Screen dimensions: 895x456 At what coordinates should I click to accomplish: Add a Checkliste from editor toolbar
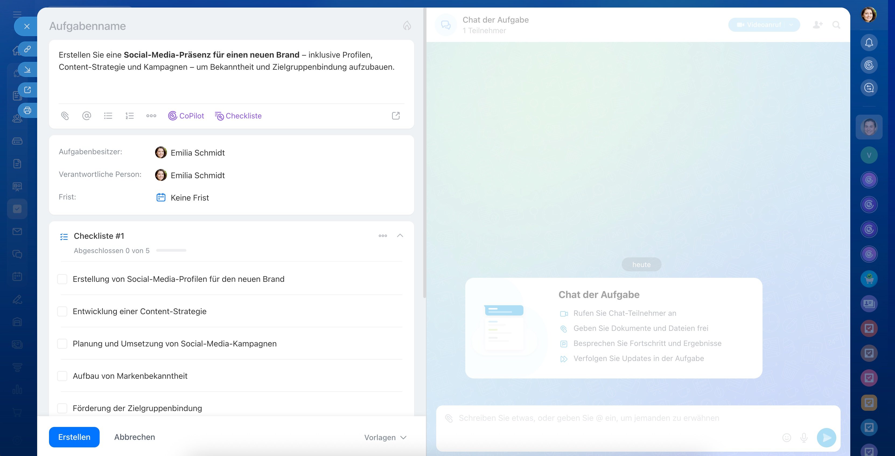click(x=238, y=116)
